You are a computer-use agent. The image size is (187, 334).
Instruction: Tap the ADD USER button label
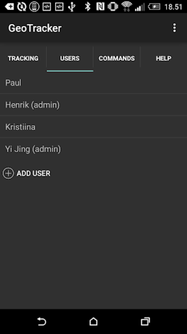(33, 173)
